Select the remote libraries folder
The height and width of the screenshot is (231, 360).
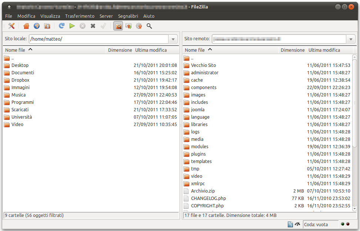tap(267, 125)
